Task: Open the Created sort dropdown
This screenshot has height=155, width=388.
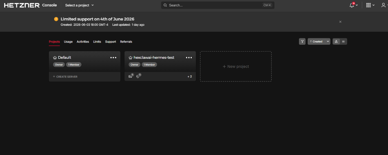Action: tap(319, 42)
